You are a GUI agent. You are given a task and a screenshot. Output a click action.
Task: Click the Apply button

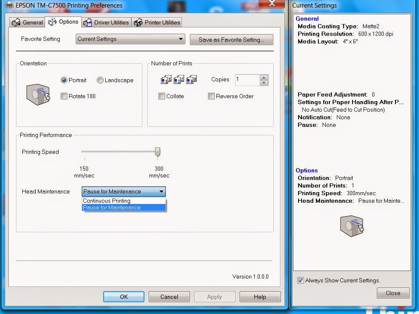(215, 297)
